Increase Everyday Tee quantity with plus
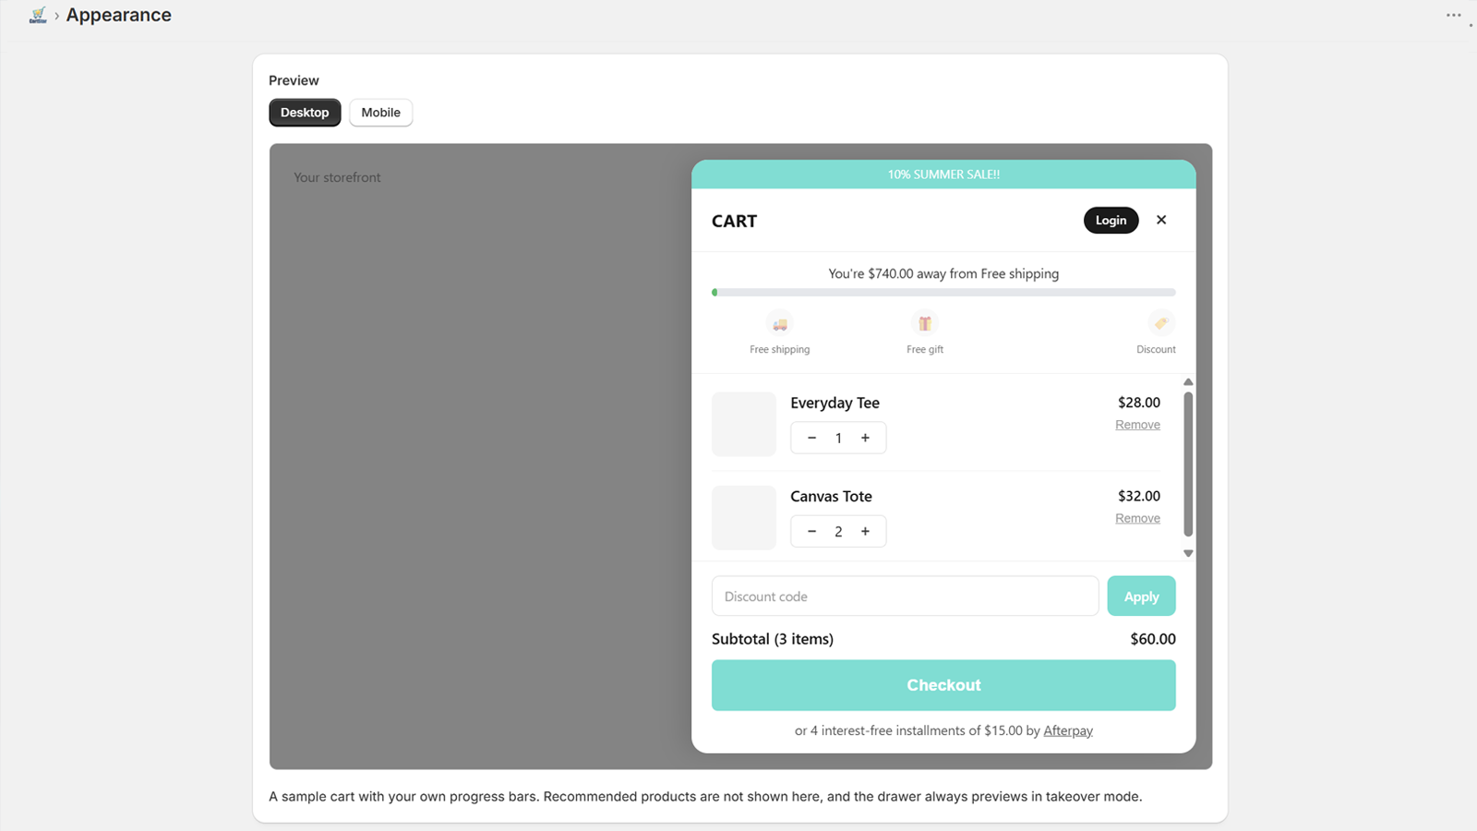Viewport: 1477px width, 831px height. 865,438
